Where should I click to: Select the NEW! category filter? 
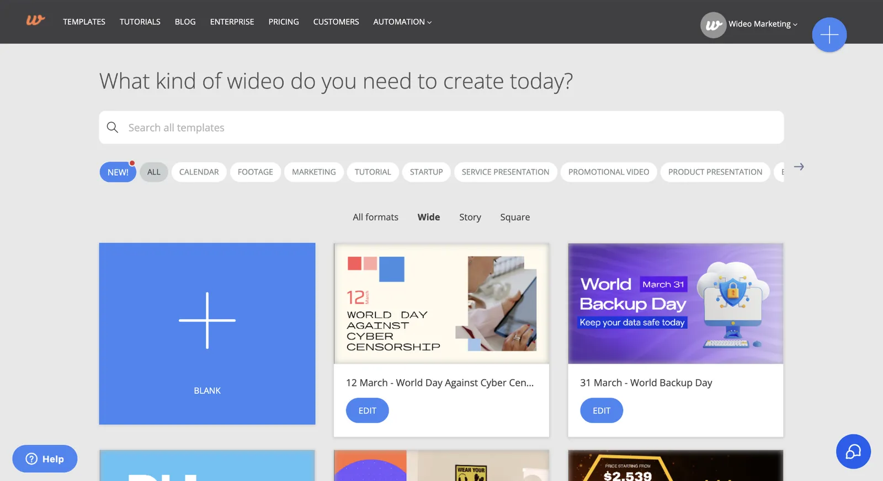coord(118,172)
